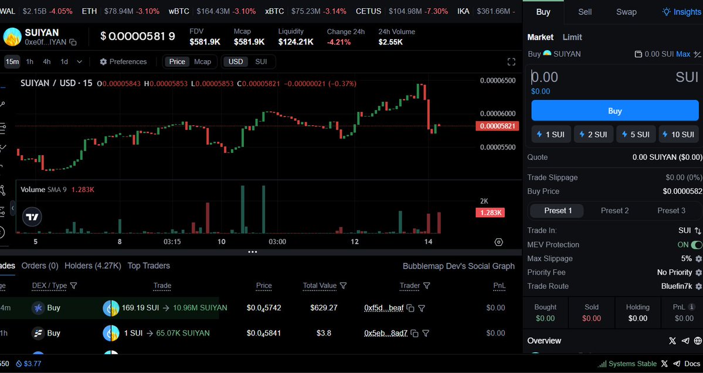Toggle MEV Protection switch
Image resolution: width=703 pixels, height=373 pixels.
pyautogui.click(x=697, y=245)
